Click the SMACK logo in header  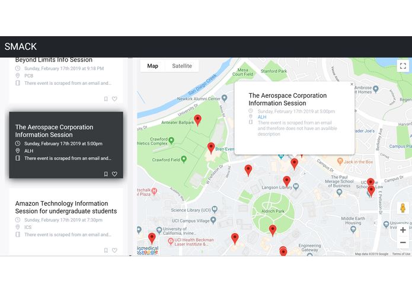coord(21,46)
